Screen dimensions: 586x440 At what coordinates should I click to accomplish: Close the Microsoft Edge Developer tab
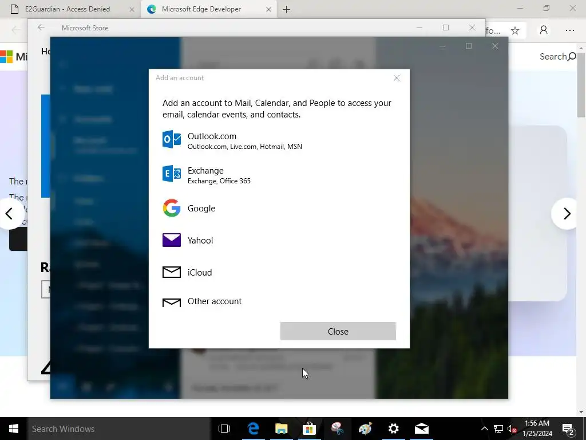tap(268, 9)
